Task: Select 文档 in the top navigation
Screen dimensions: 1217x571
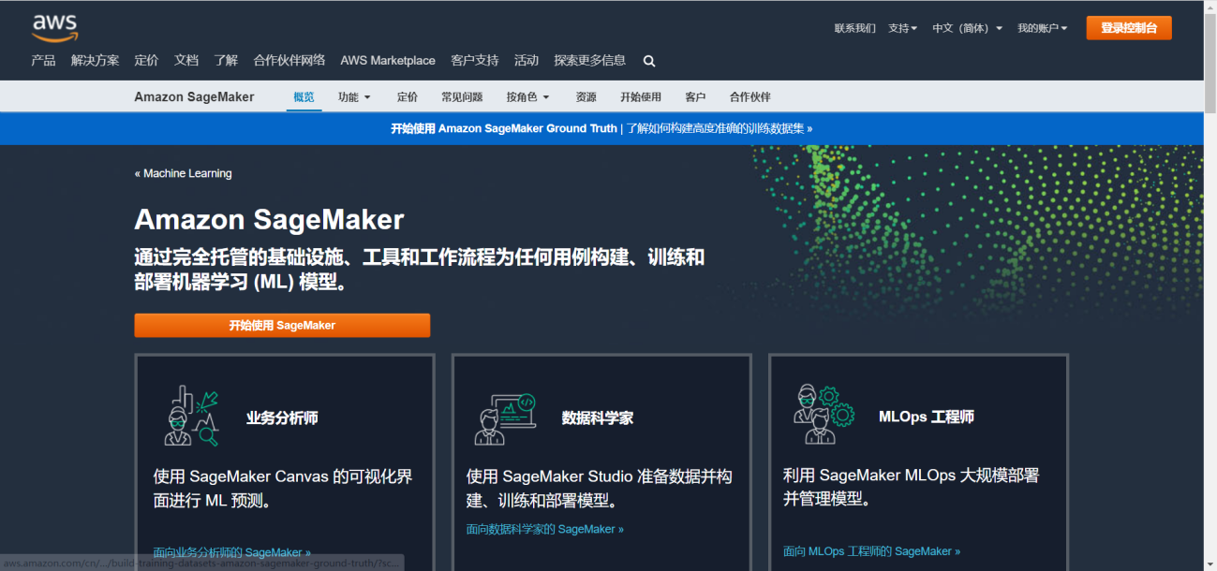Action: tap(186, 60)
